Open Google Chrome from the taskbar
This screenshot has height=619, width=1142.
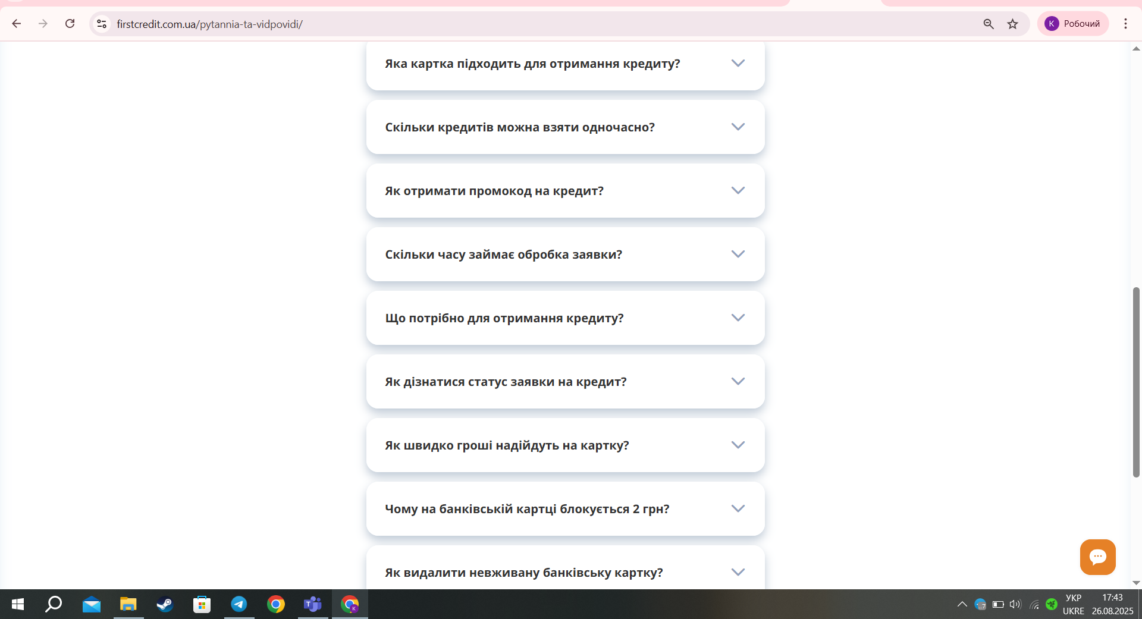[x=276, y=605]
